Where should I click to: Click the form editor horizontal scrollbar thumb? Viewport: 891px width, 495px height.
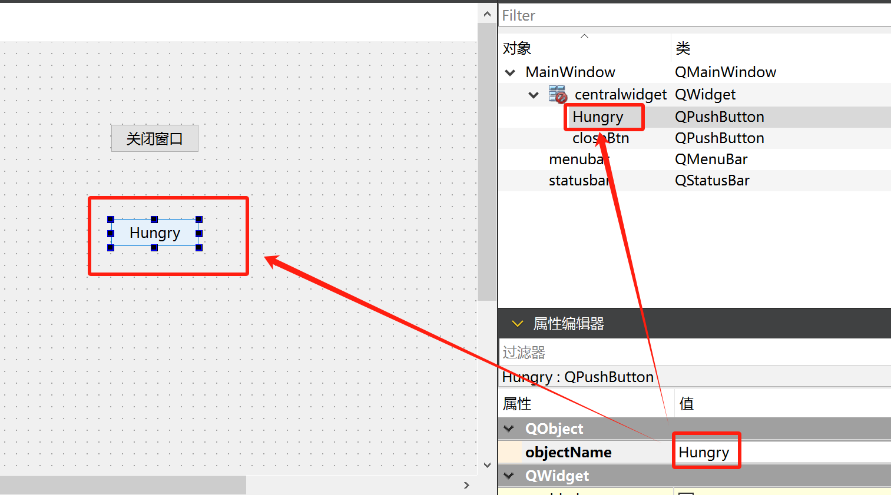[x=123, y=485]
